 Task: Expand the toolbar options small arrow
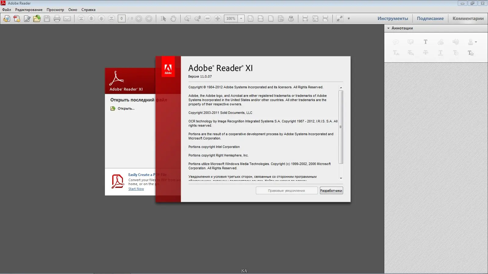(x=349, y=19)
